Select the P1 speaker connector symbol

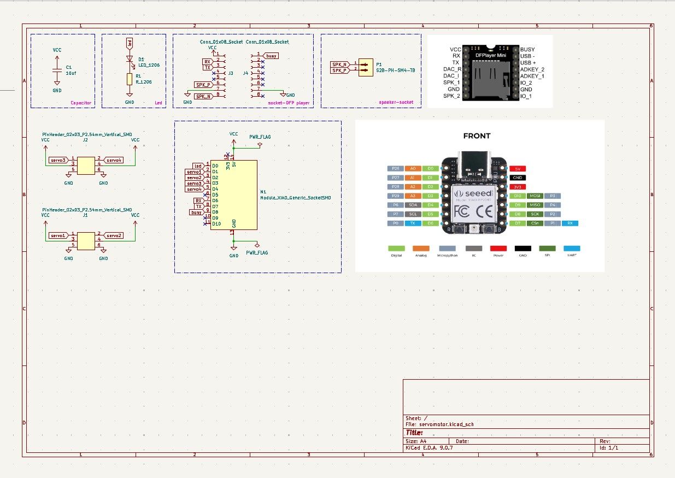365,67
